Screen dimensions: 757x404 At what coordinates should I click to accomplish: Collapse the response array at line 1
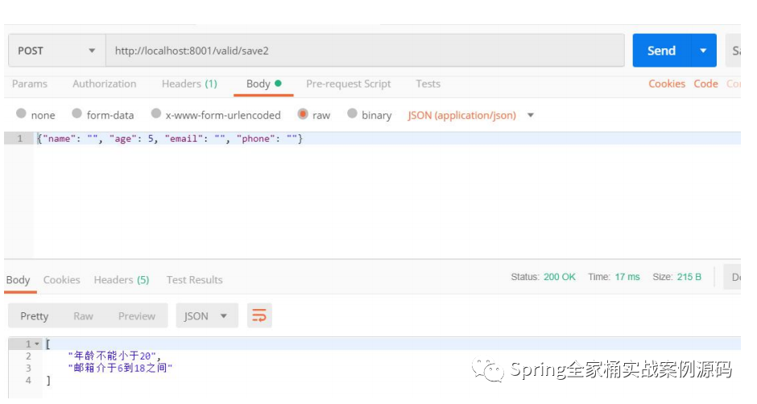(x=37, y=344)
